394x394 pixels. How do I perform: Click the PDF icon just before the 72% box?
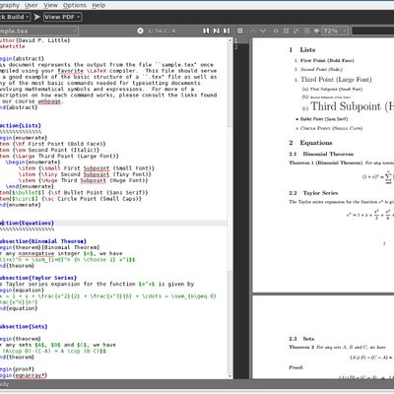coord(316,31)
